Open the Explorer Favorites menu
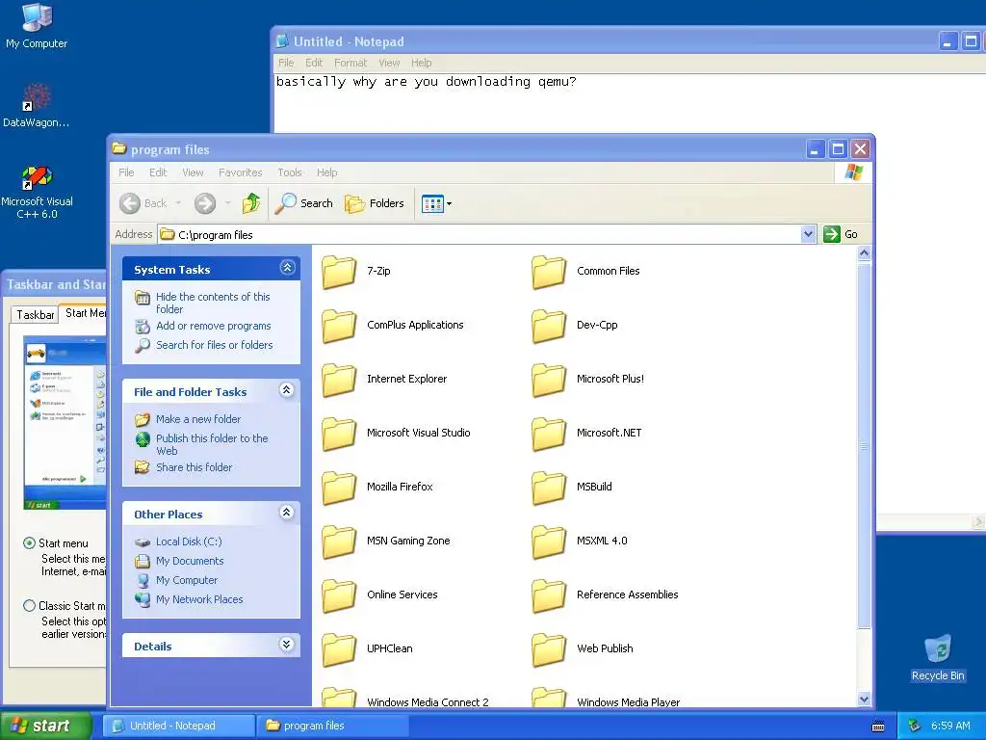Viewport: 986px width, 740px height. pyautogui.click(x=240, y=172)
